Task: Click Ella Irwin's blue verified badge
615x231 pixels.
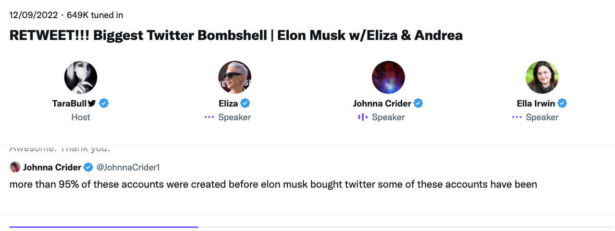Action: tap(562, 103)
